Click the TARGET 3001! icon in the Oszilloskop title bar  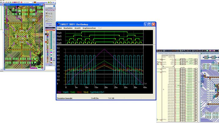59,24
